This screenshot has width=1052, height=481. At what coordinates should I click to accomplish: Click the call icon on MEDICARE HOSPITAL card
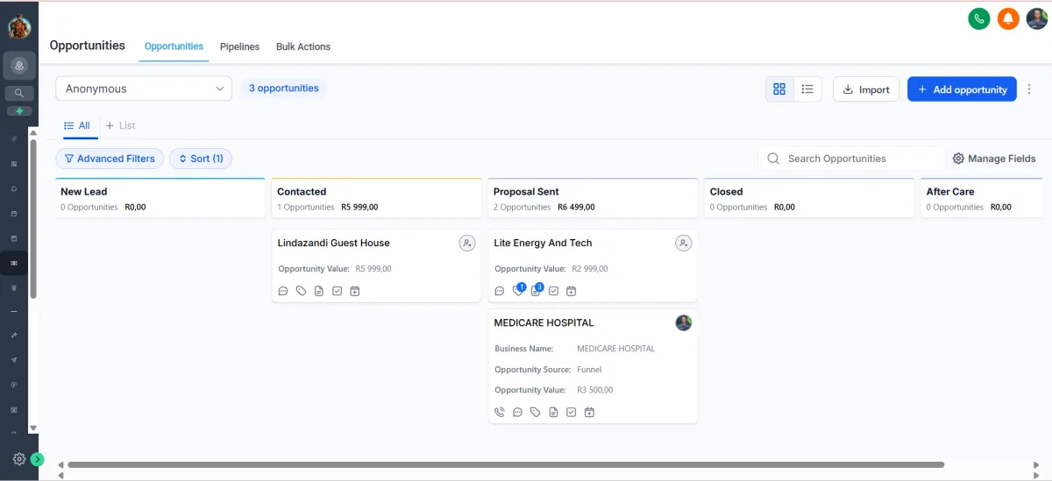500,412
